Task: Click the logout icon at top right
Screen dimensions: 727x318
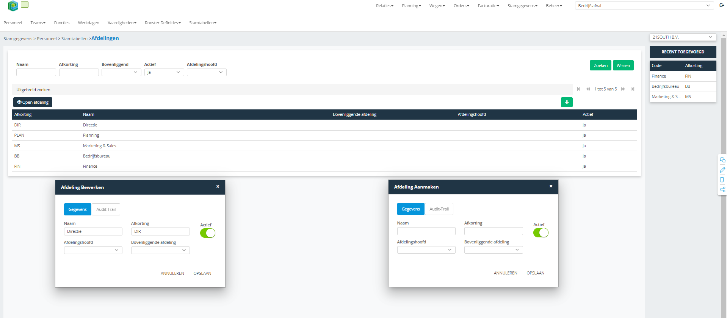Action: [722, 5]
